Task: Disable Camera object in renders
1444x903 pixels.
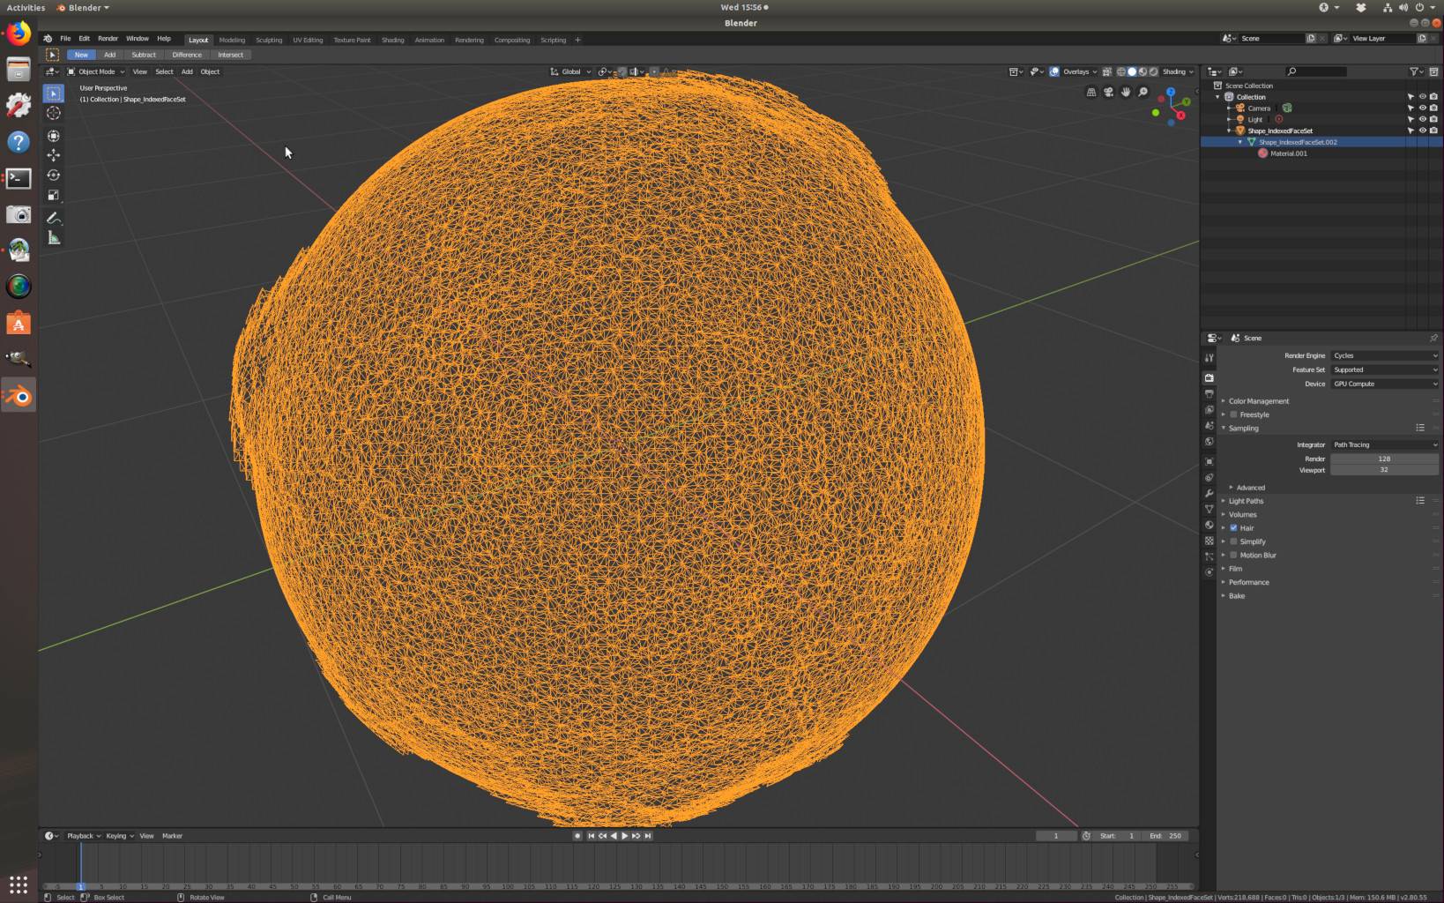Action: click(x=1433, y=108)
